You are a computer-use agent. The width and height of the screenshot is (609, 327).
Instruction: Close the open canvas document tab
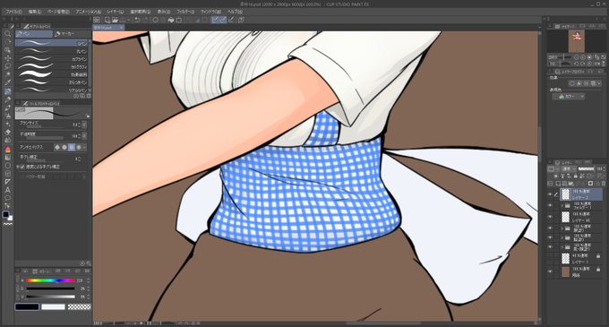(121, 28)
